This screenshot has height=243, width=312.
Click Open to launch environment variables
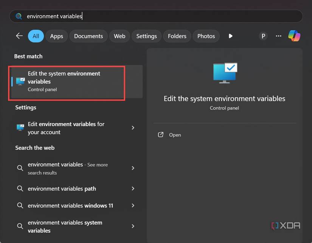(x=175, y=135)
